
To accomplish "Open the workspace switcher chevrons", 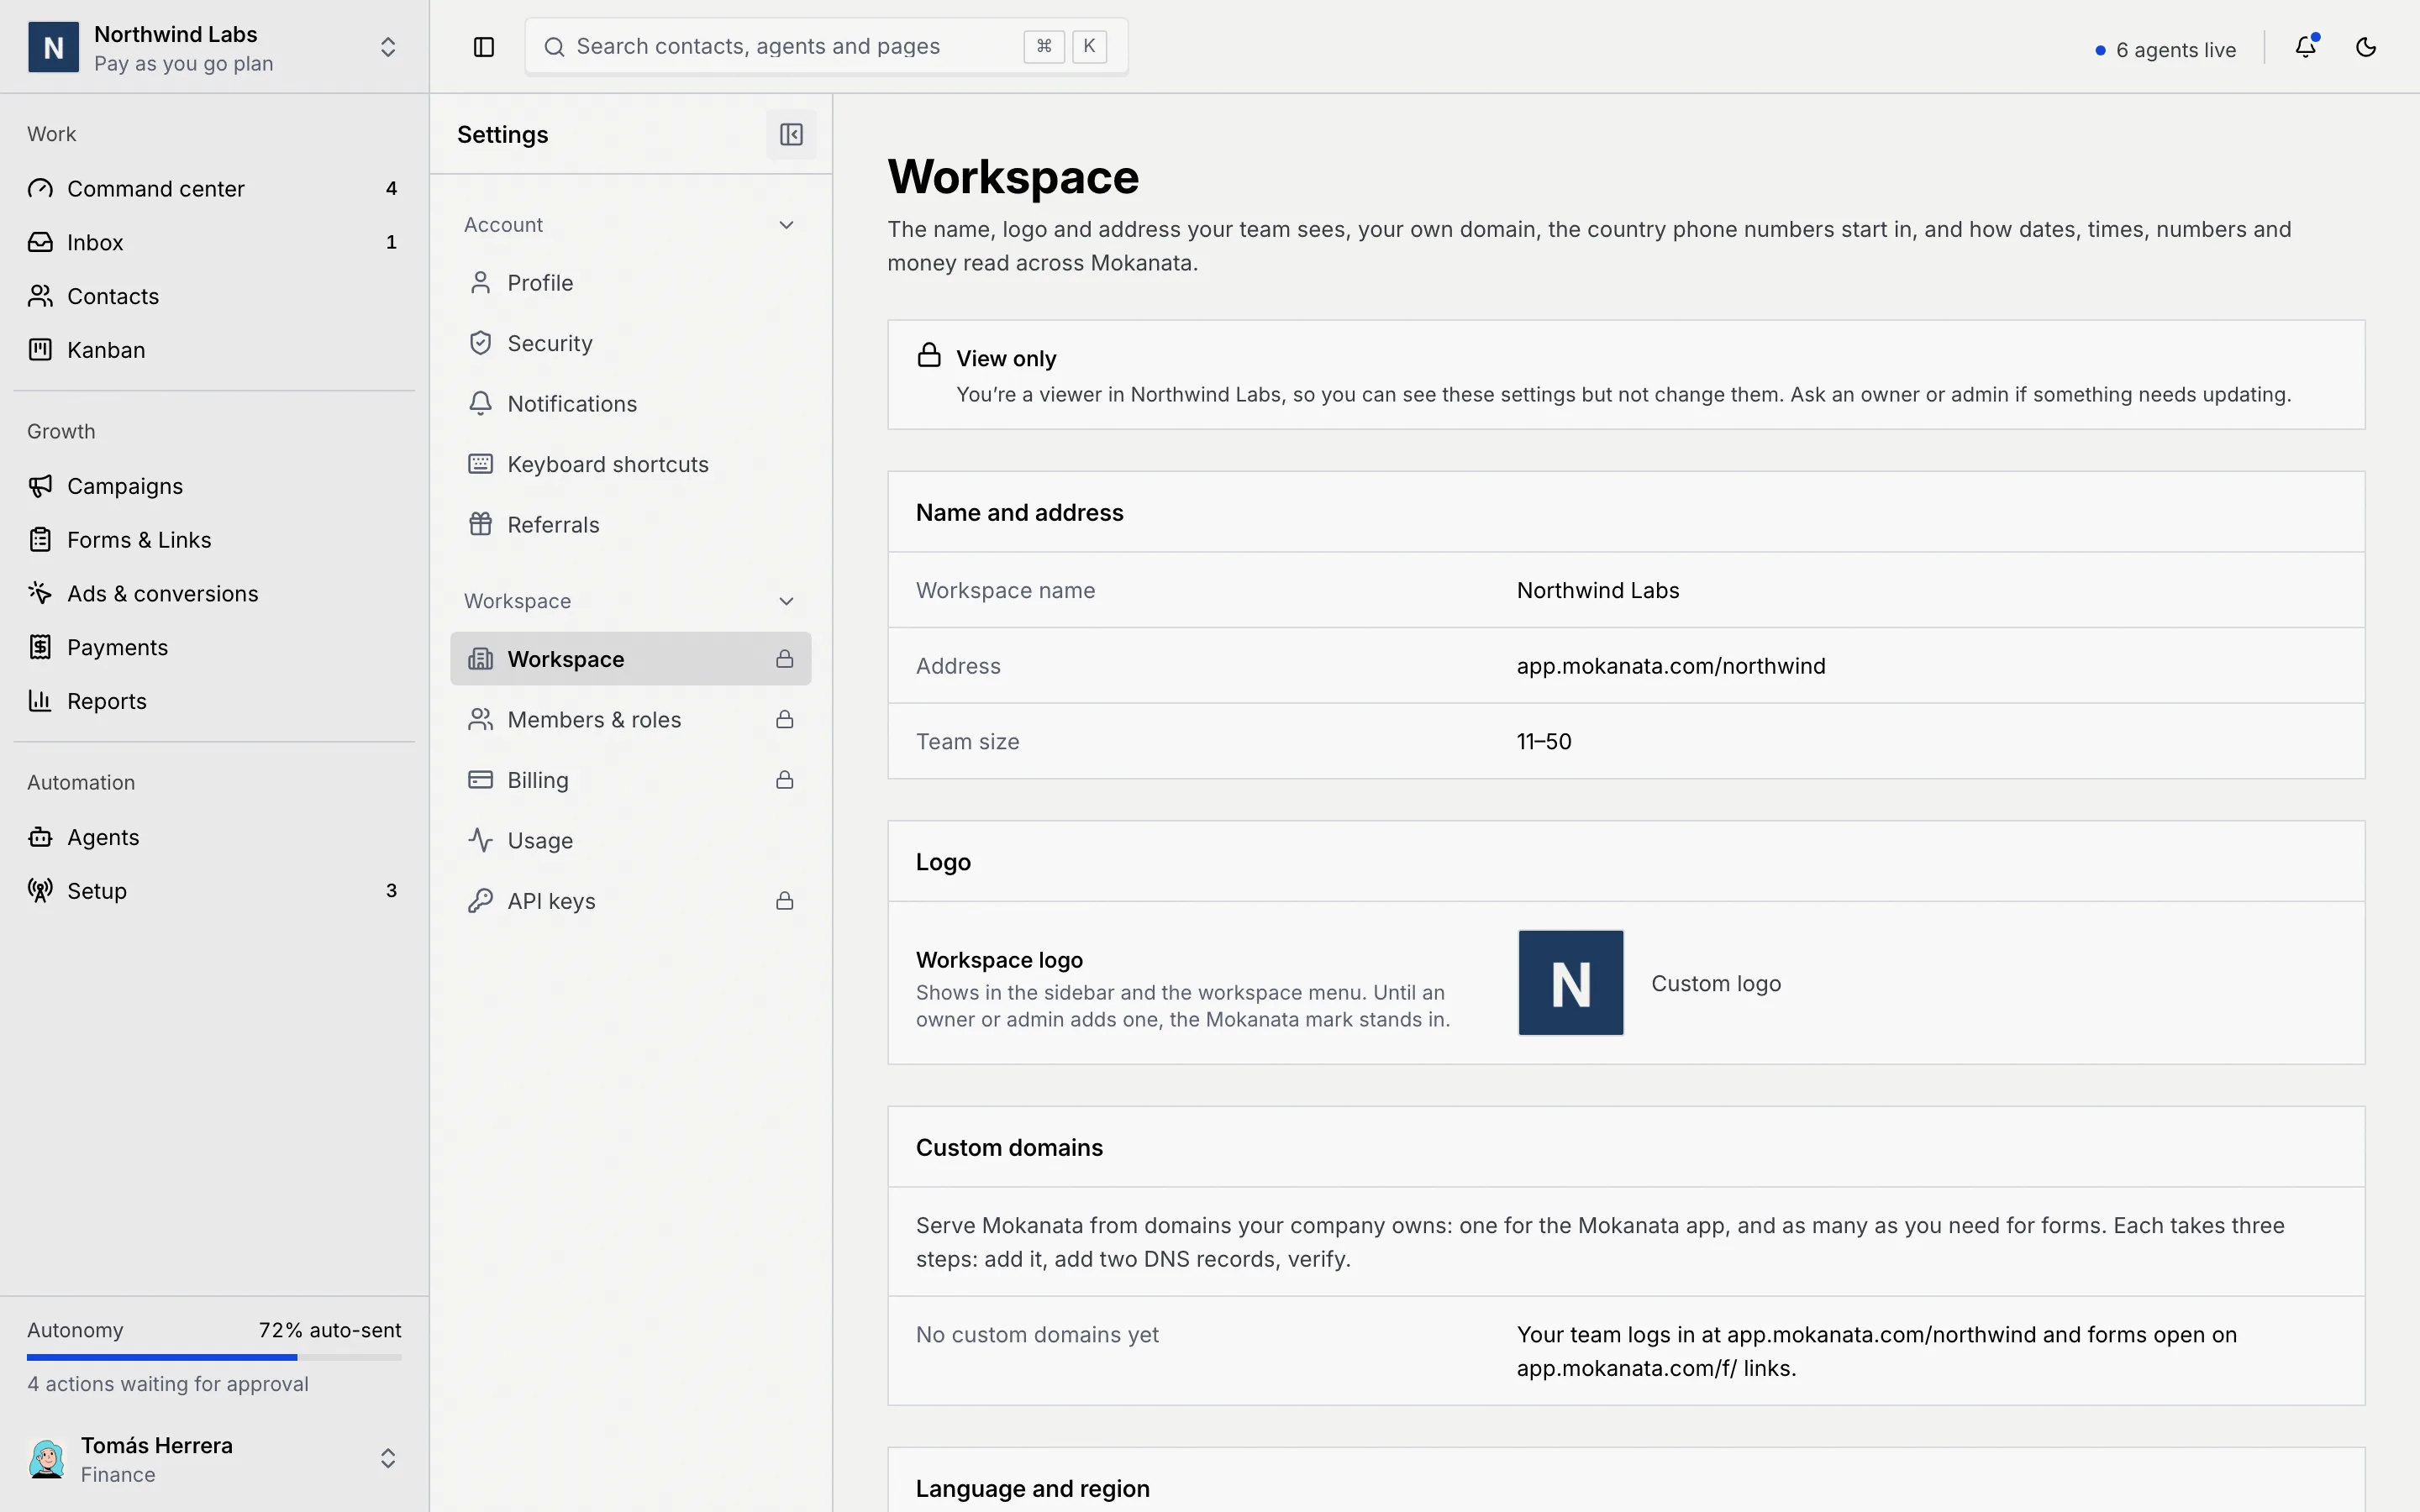I will 388,47.
